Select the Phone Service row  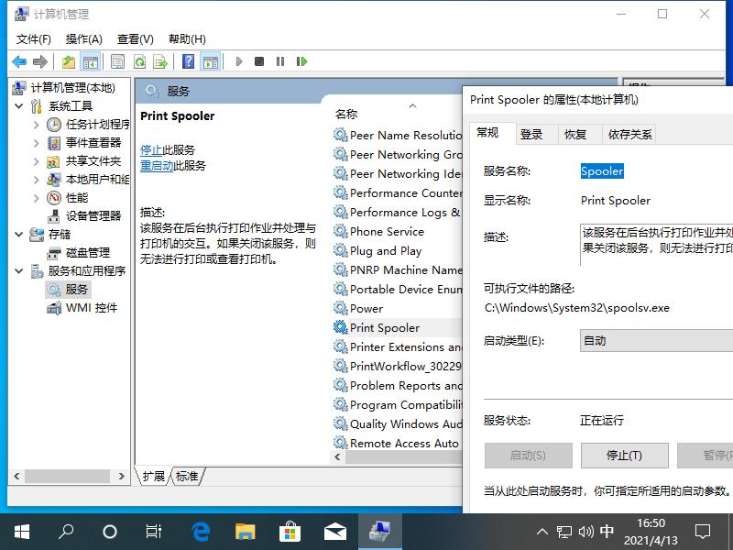(x=398, y=232)
